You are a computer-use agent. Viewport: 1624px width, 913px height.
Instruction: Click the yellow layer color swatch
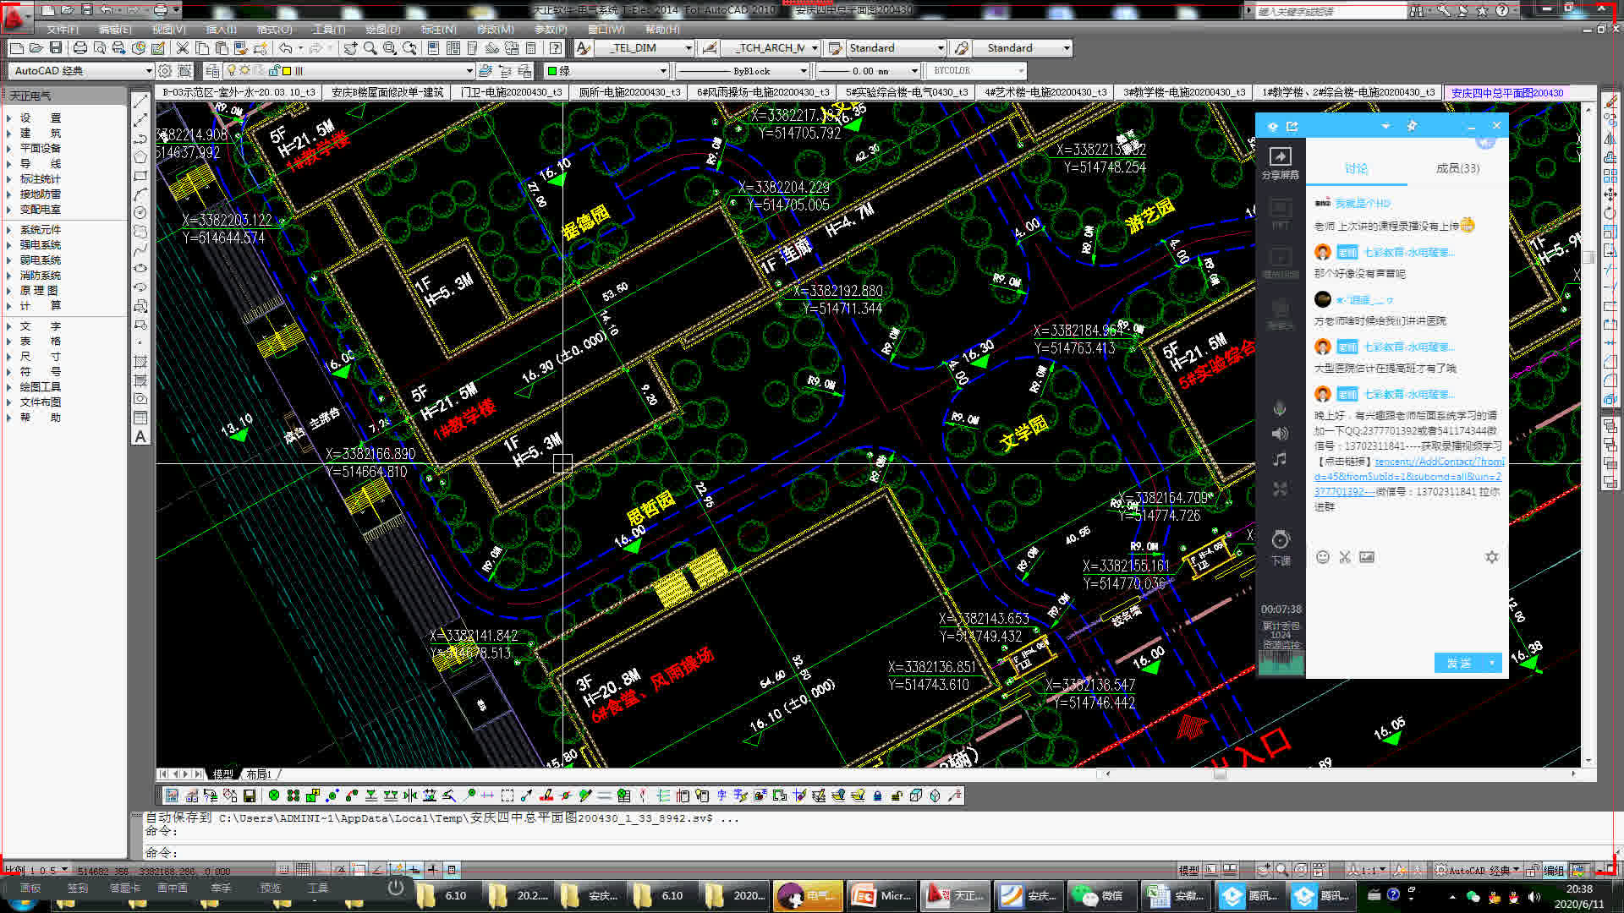click(286, 71)
